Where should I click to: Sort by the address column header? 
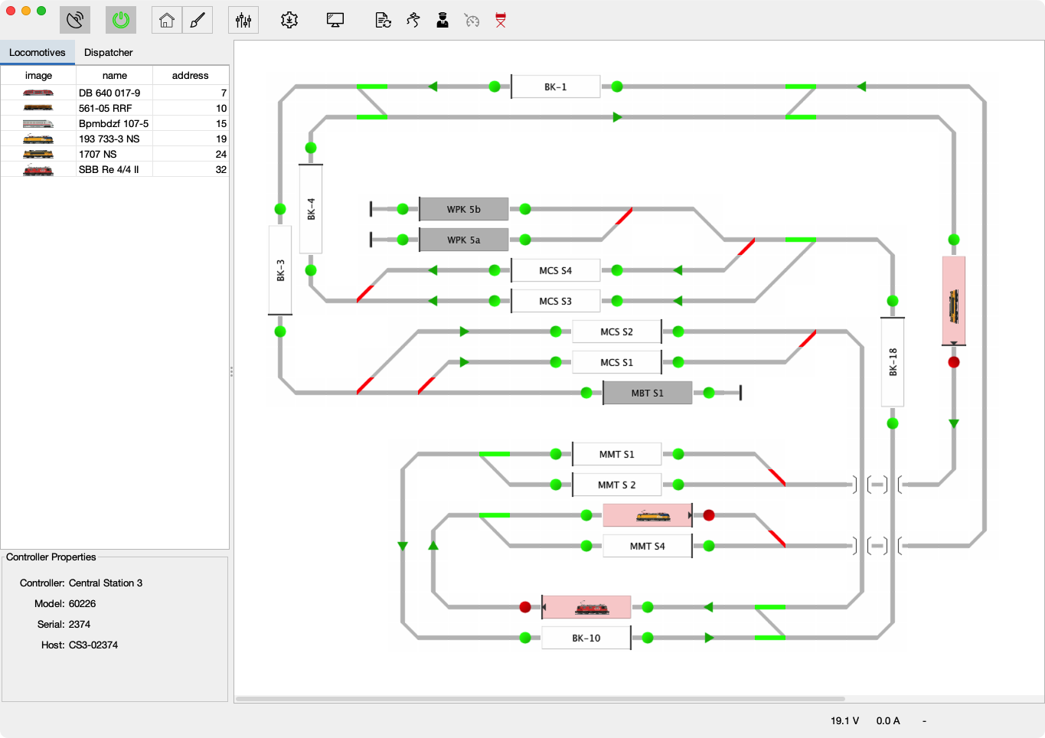pos(191,75)
